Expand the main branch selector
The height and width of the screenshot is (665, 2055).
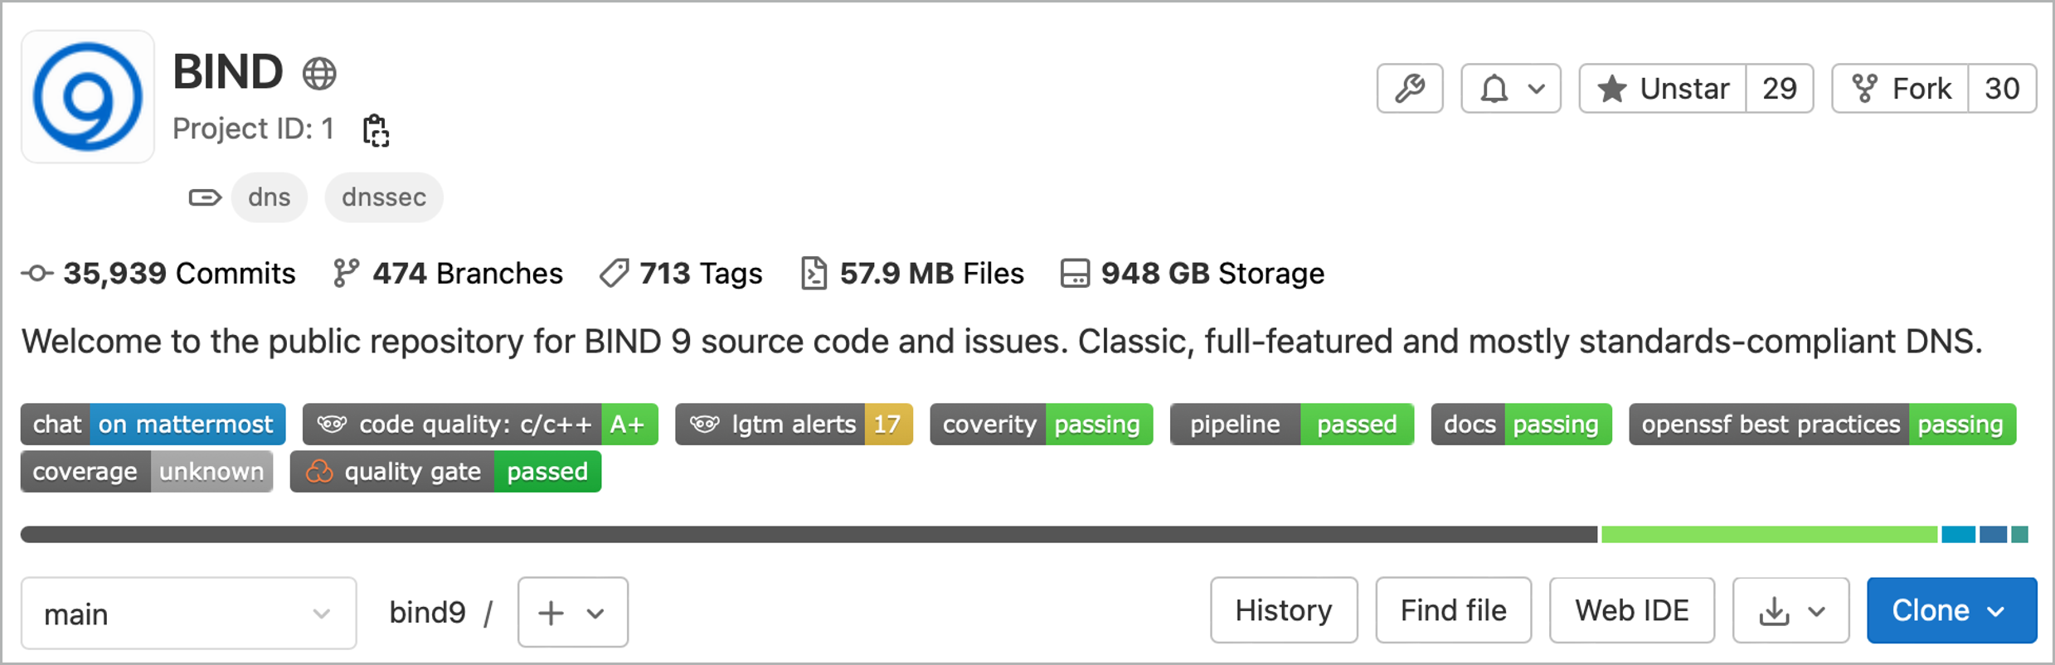pyautogui.click(x=188, y=614)
